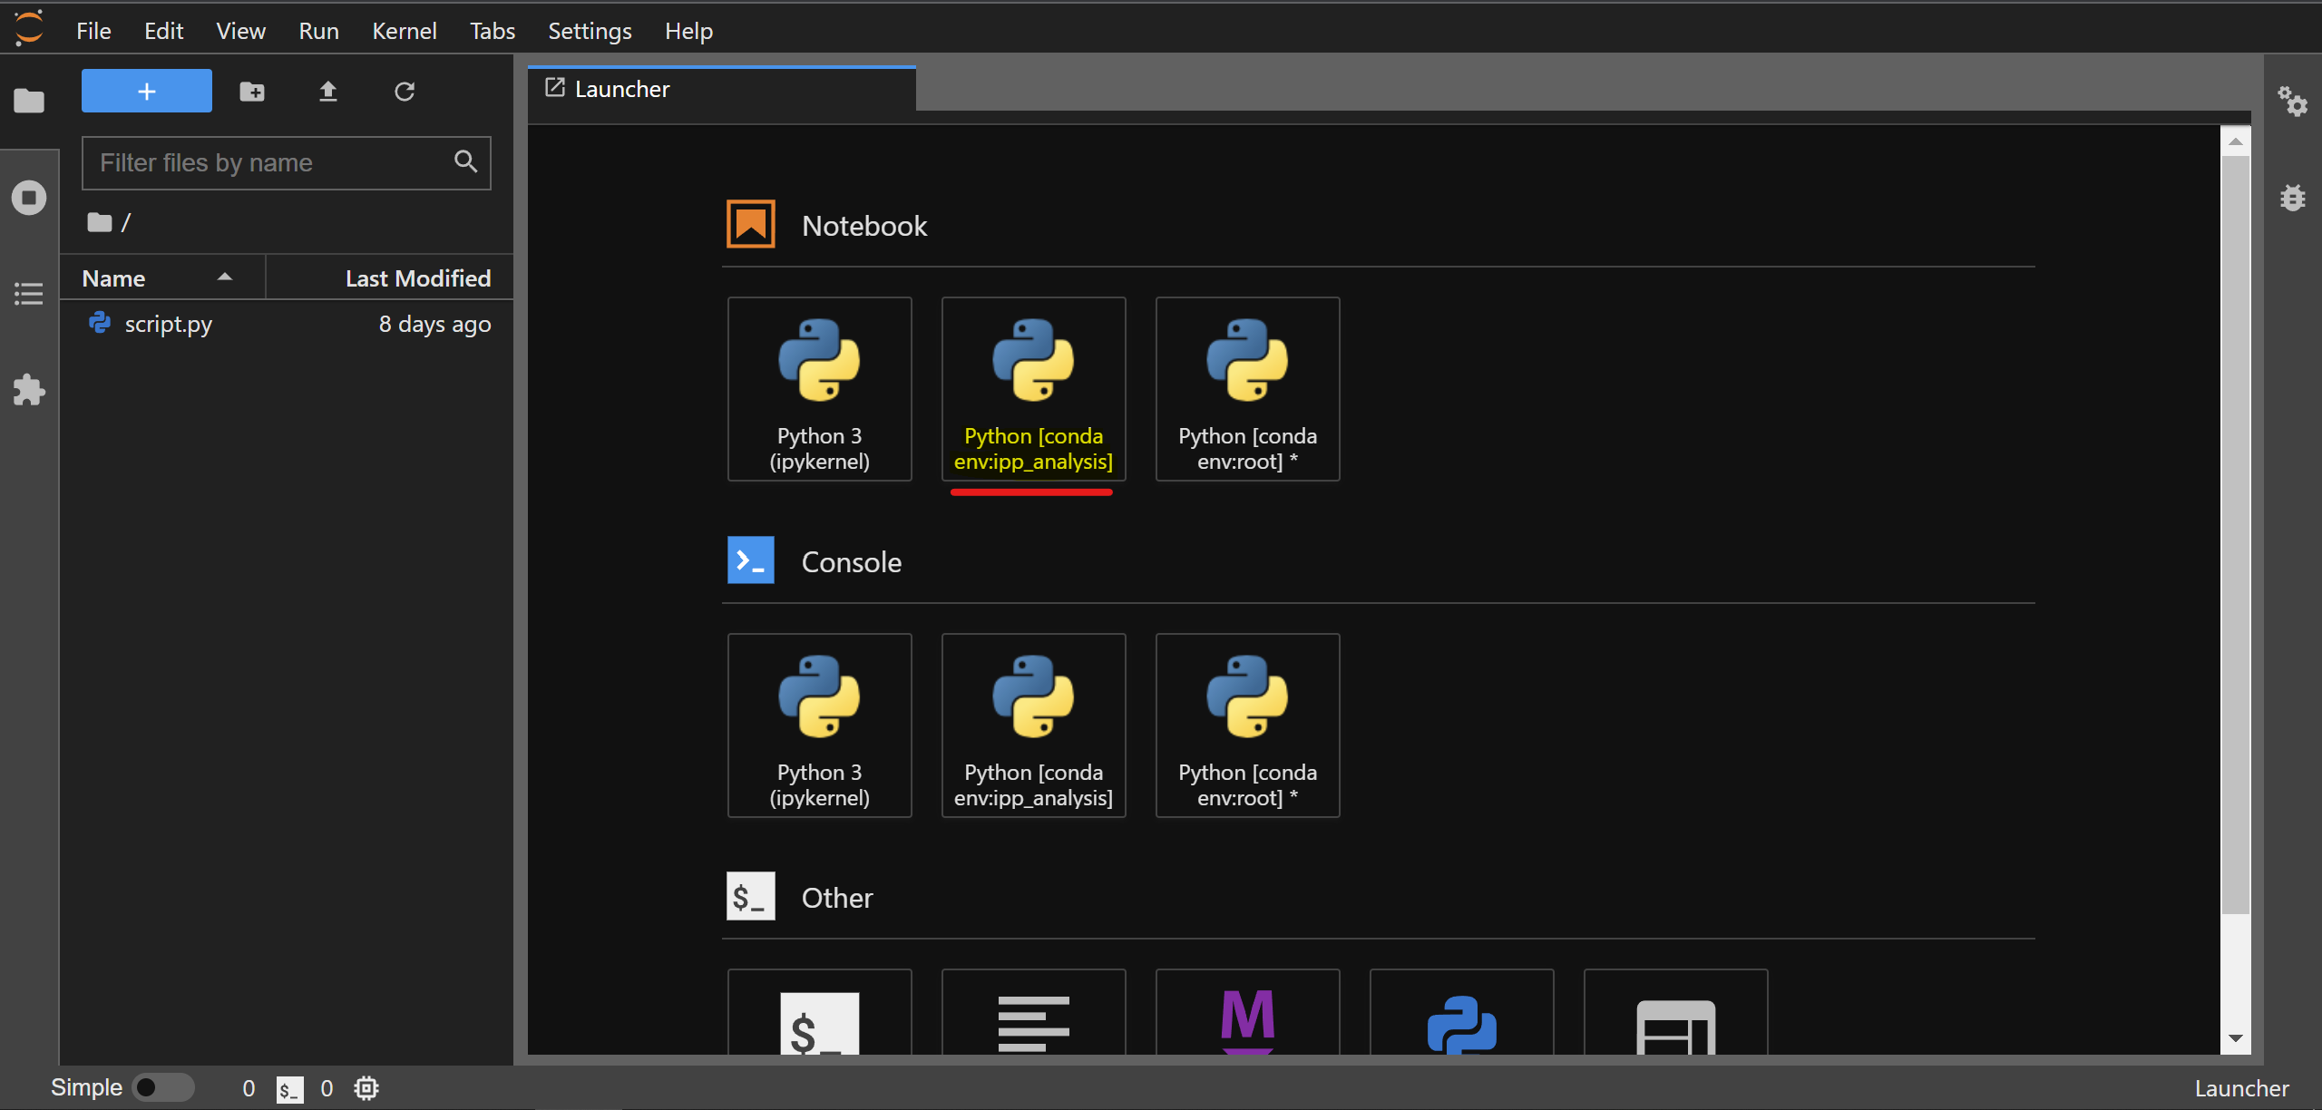Open the Extension Manager puzzle icon
The width and height of the screenshot is (2322, 1110).
click(29, 390)
